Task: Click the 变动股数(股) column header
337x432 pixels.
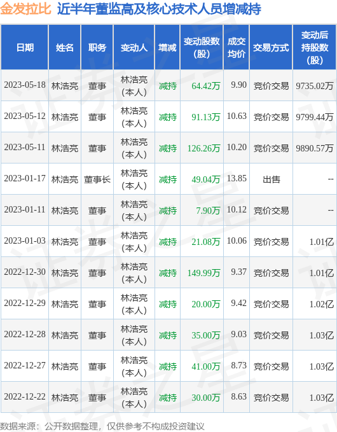Action: pos(202,47)
